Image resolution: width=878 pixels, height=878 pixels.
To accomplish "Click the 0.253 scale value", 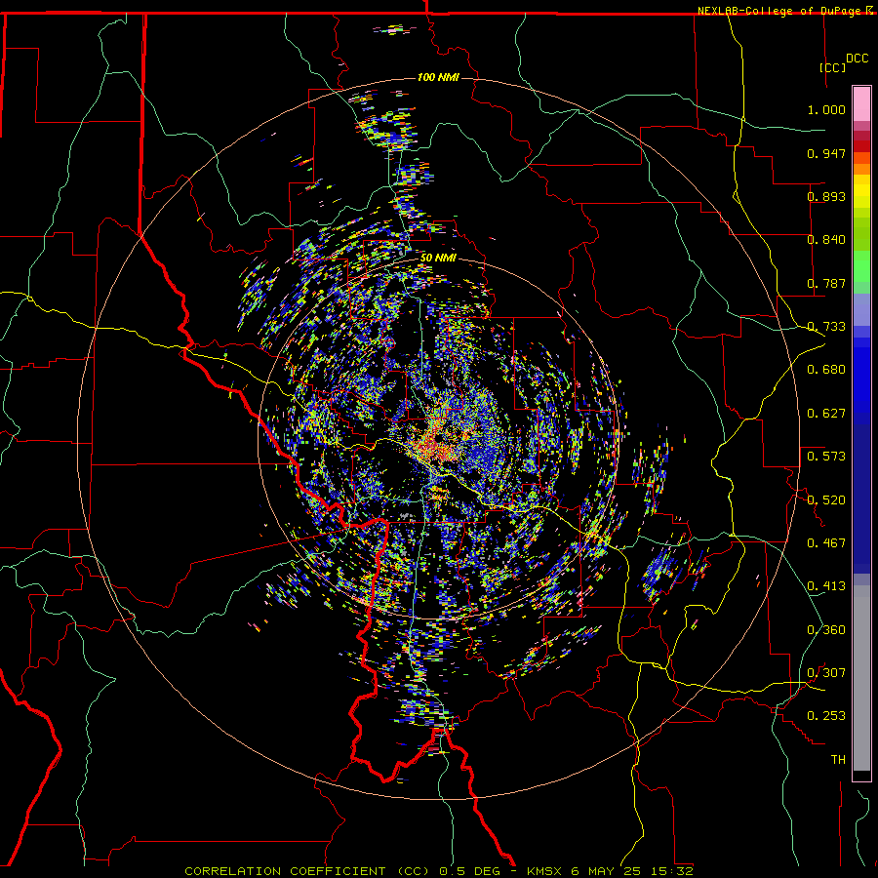I will pyautogui.click(x=826, y=716).
